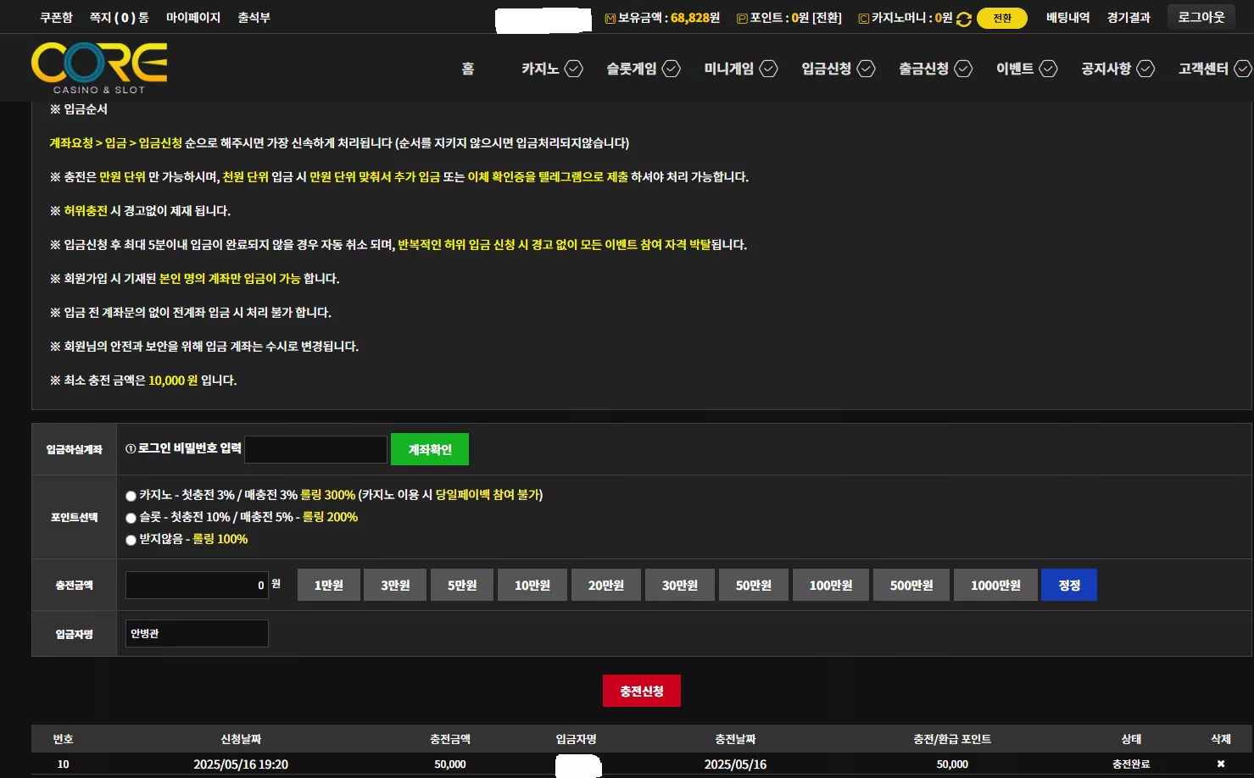
Task: Focus the 로그인 비밀번호 입력 field
Action: click(x=315, y=449)
